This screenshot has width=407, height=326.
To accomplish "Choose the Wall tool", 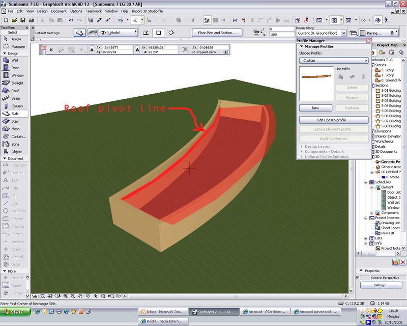I will click(14, 60).
